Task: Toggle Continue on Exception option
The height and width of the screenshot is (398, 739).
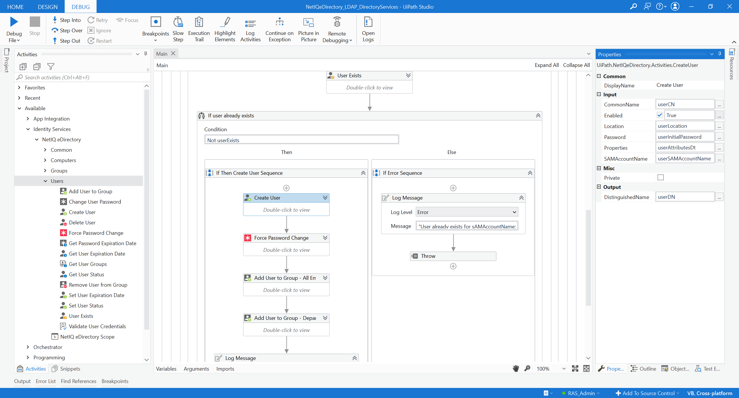Action: coord(279,29)
